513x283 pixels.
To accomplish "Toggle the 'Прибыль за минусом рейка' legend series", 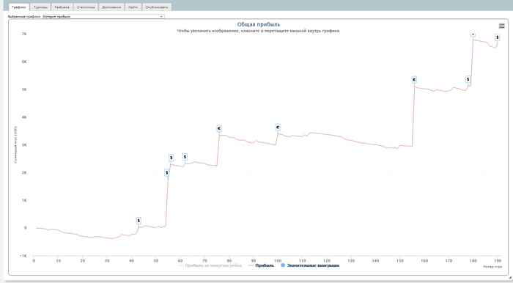I will [210, 265].
